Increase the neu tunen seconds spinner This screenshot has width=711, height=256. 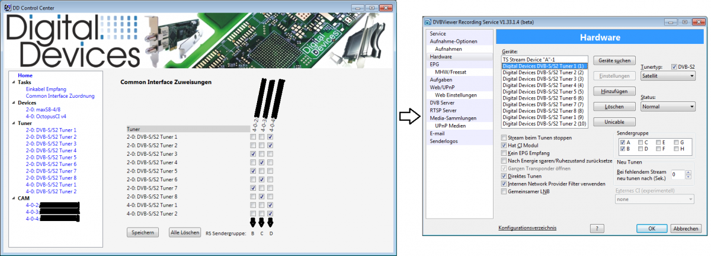(x=690, y=171)
